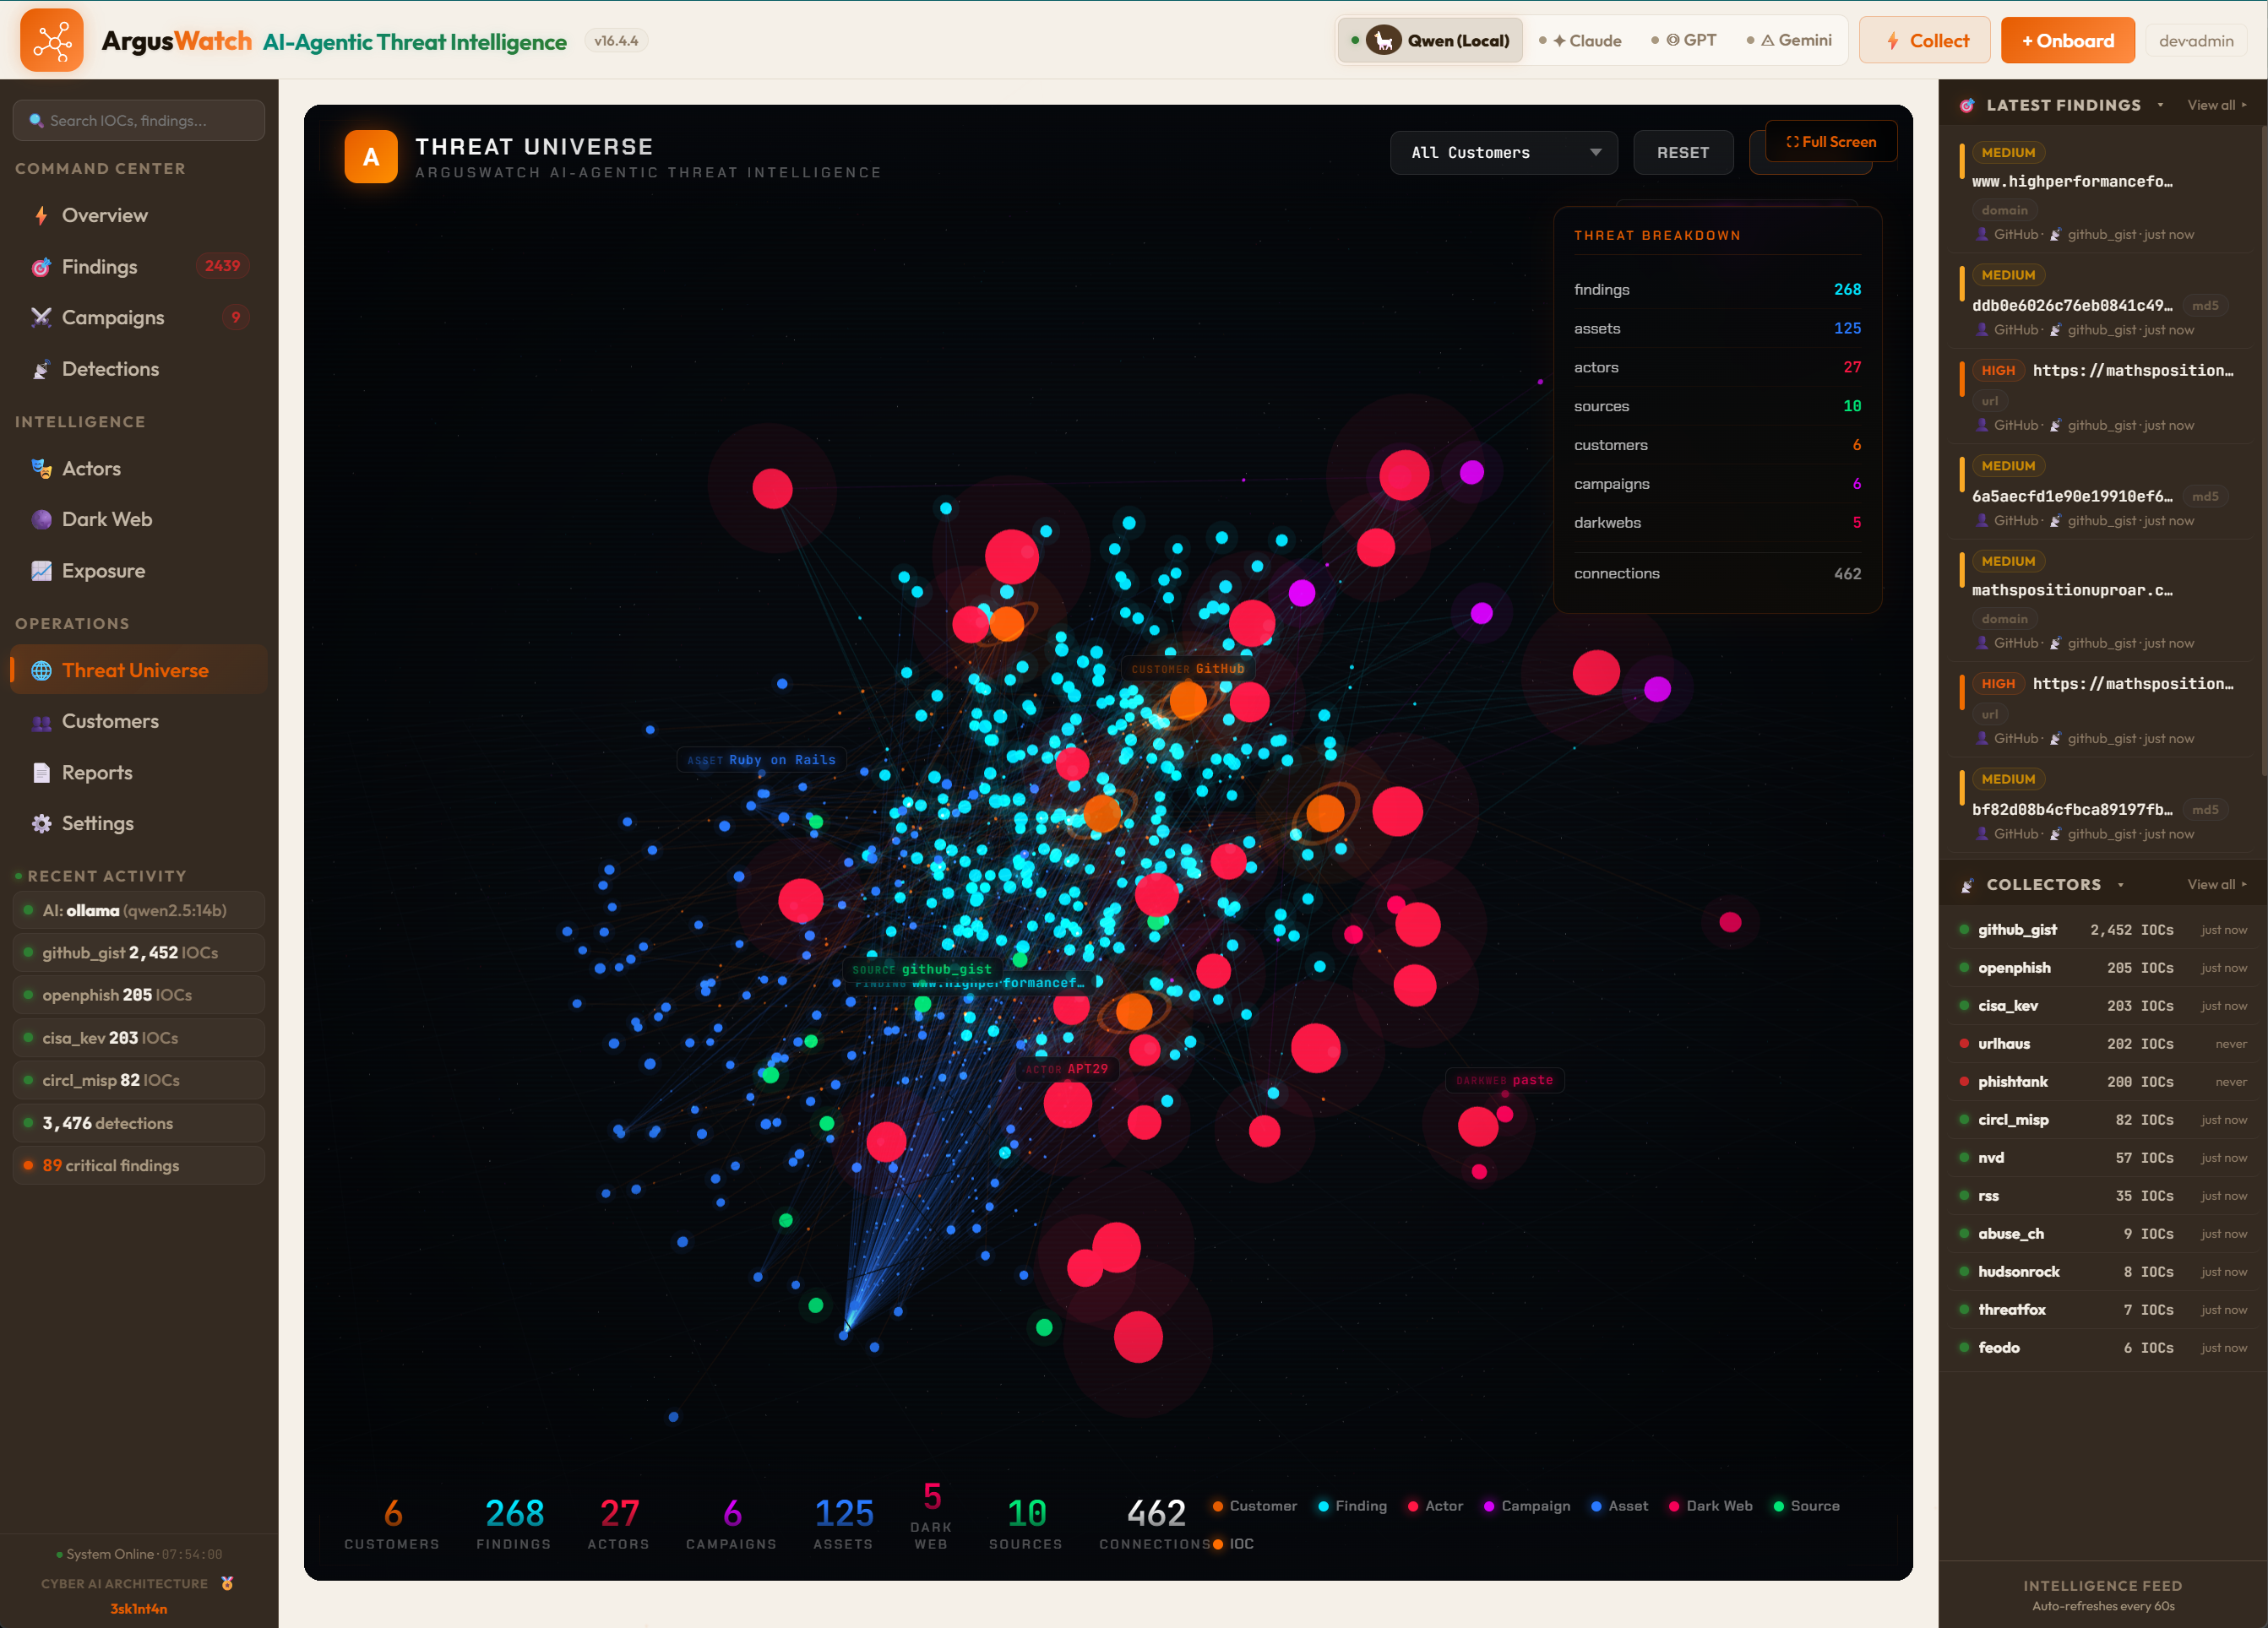Click the Search IOCs input field
Screen dimensions: 2268x1628
(140, 121)
